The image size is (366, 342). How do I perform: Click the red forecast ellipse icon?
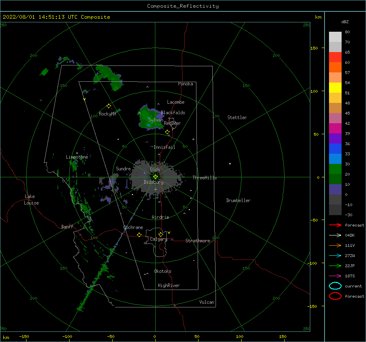[335, 296]
